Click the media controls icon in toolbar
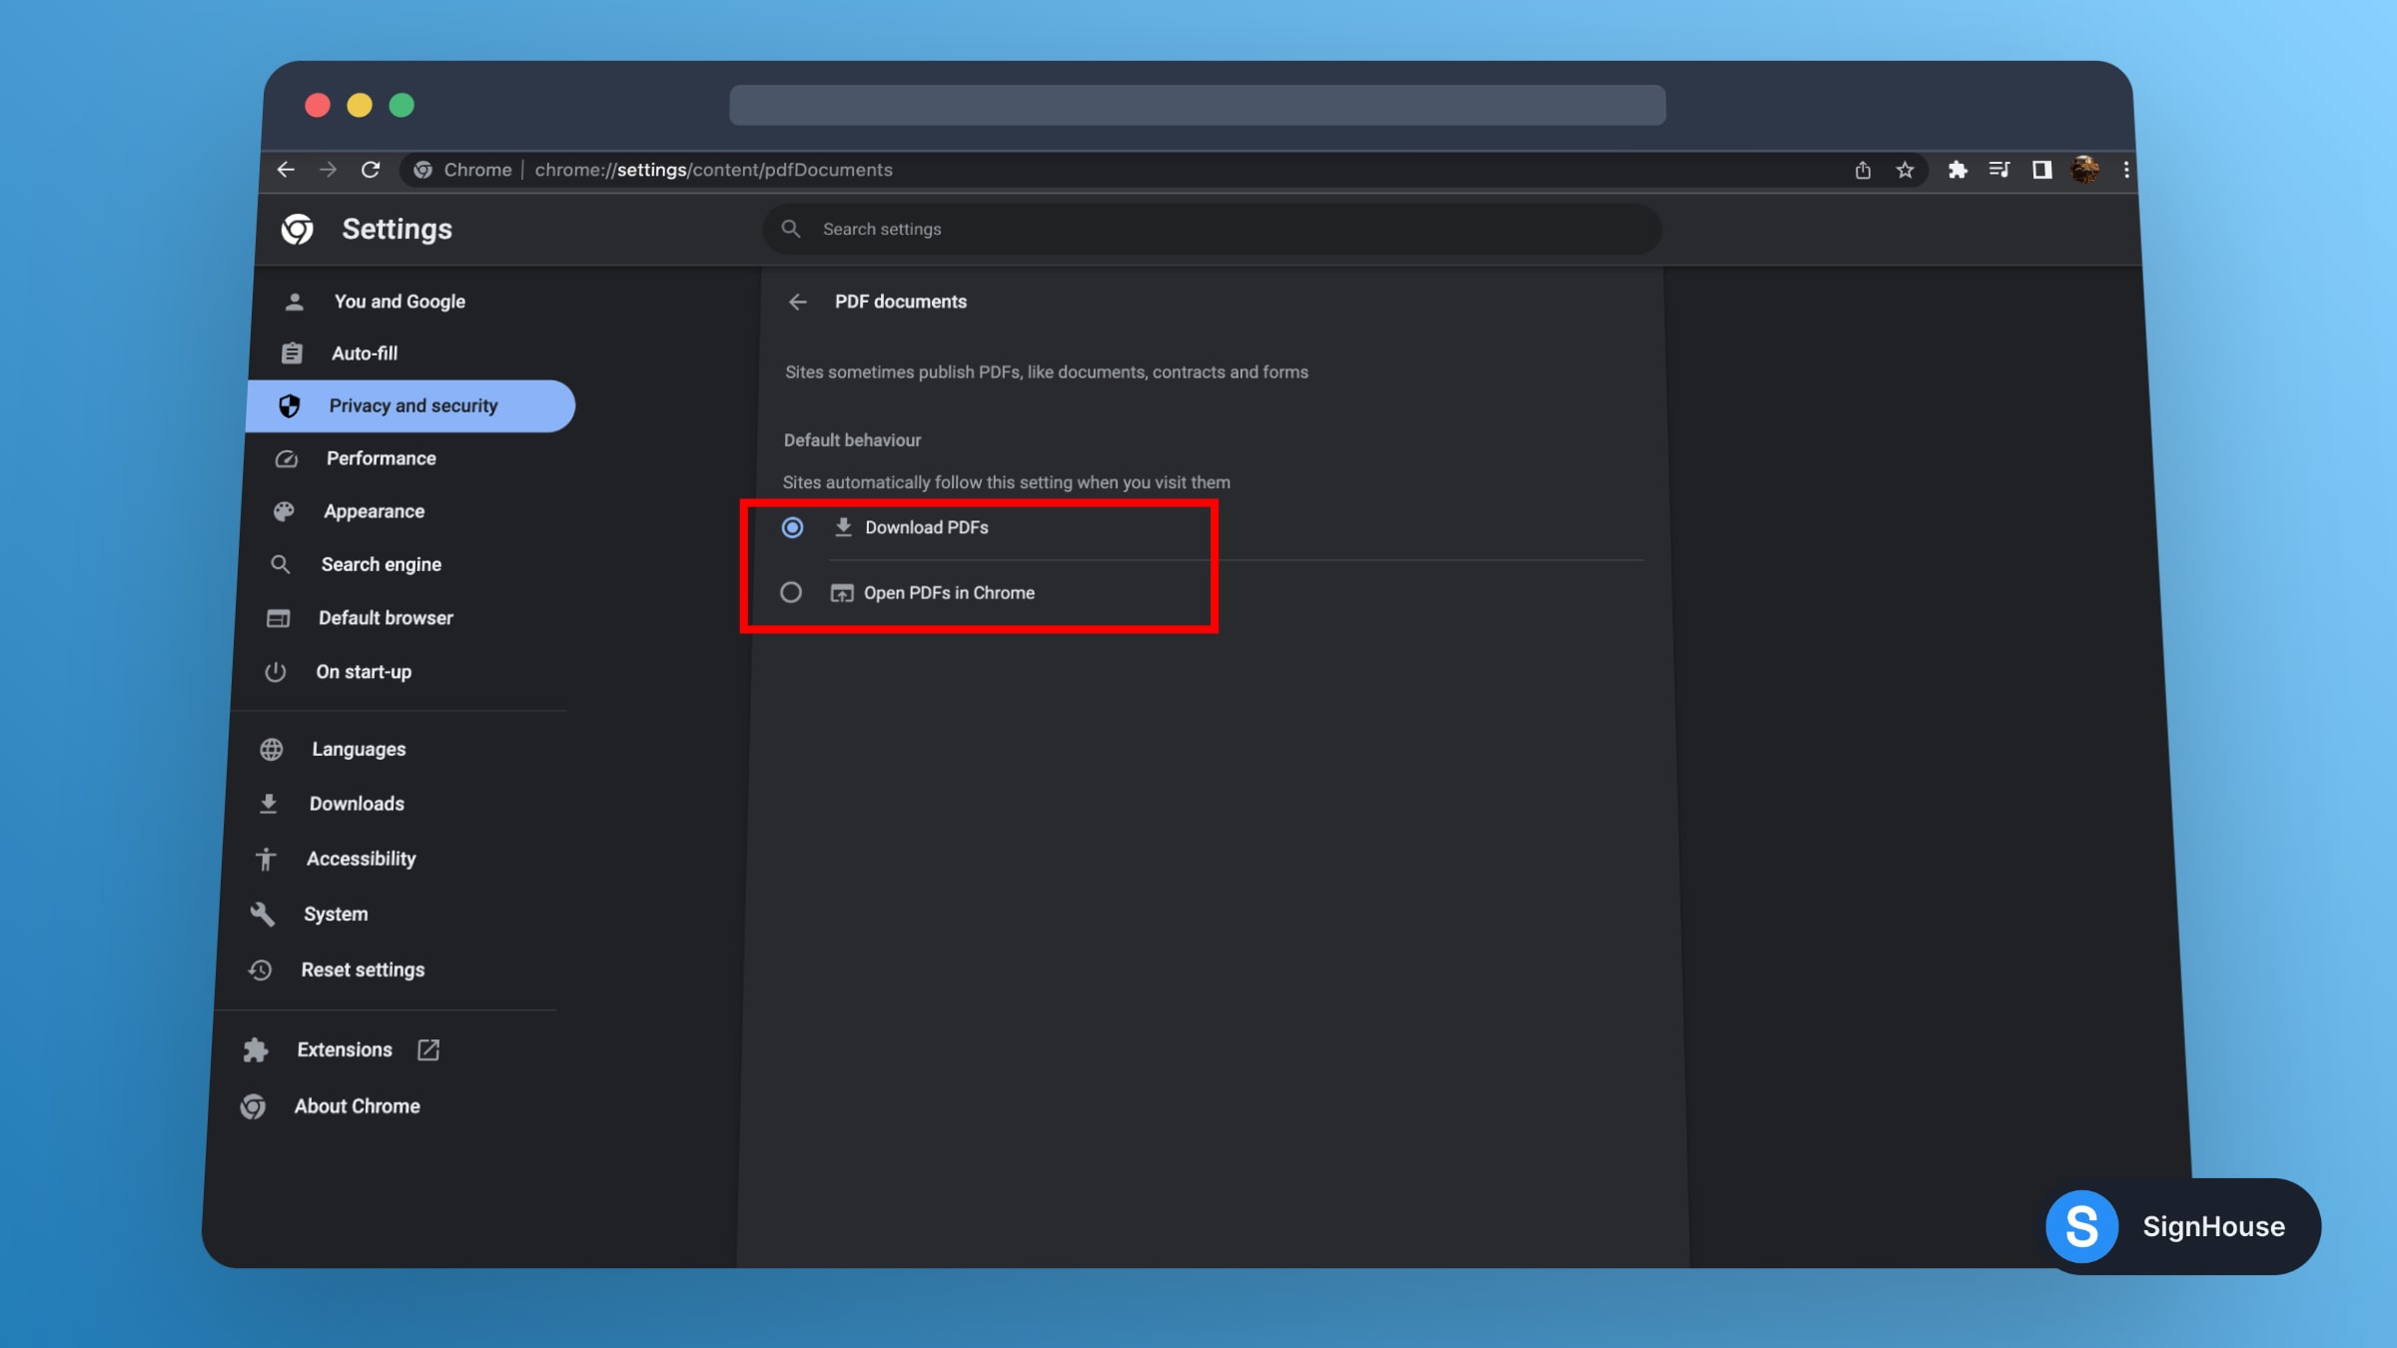The image size is (2397, 1348). pos(1999,170)
